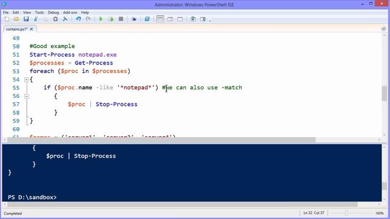
Task: Show script pane on the right layout
Action: (171, 19)
